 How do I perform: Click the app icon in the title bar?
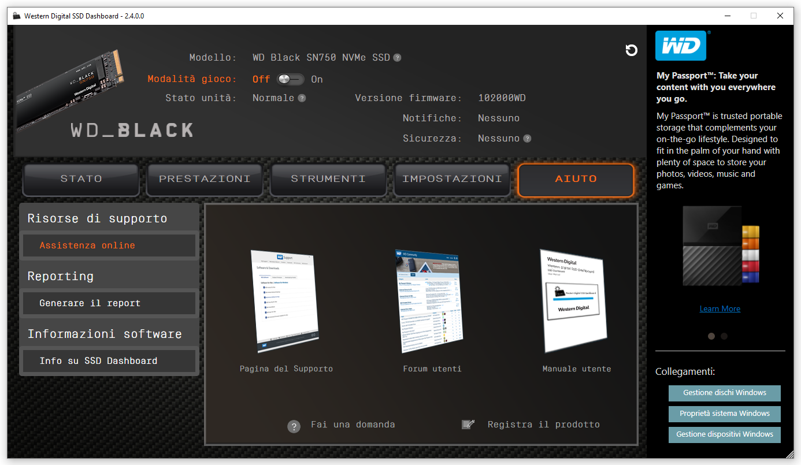[16, 16]
